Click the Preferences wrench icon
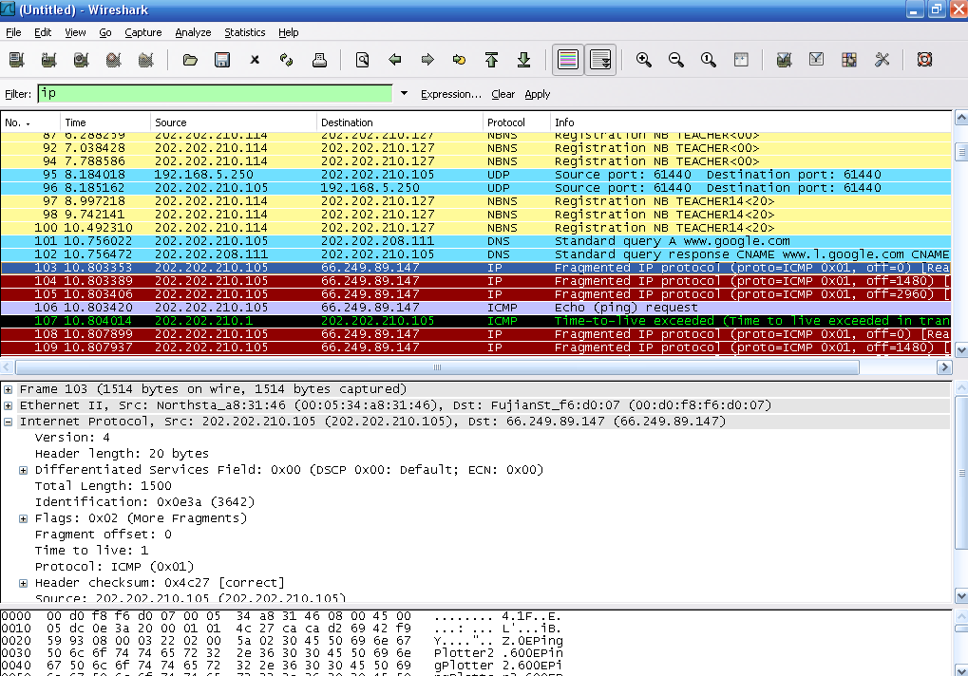The width and height of the screenshot is (968, 676). [881, 59]
